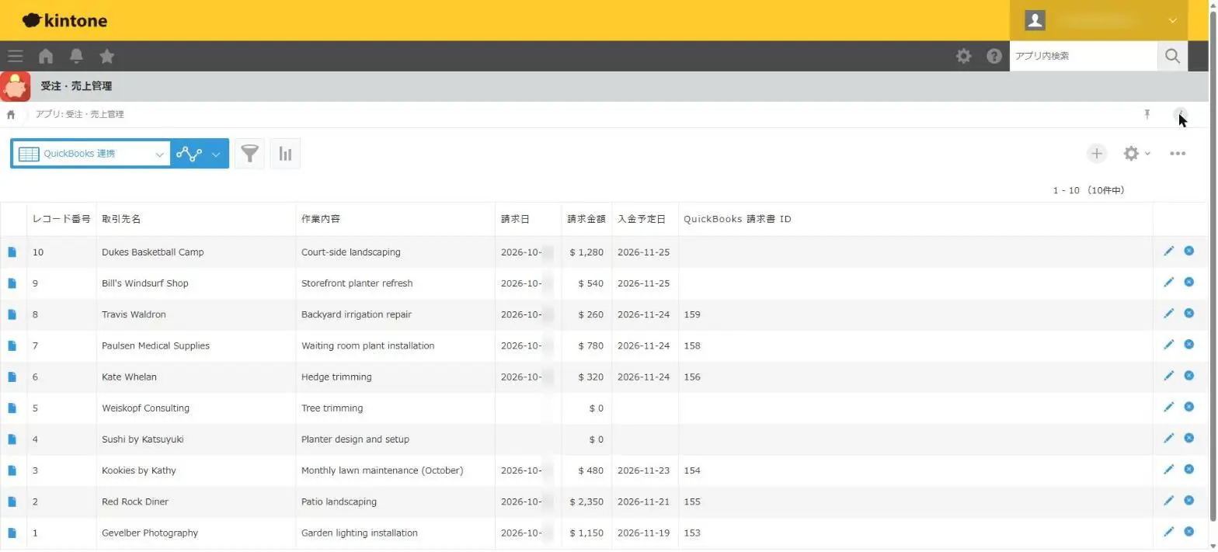Click the search magnifier button

point(1172,56)
